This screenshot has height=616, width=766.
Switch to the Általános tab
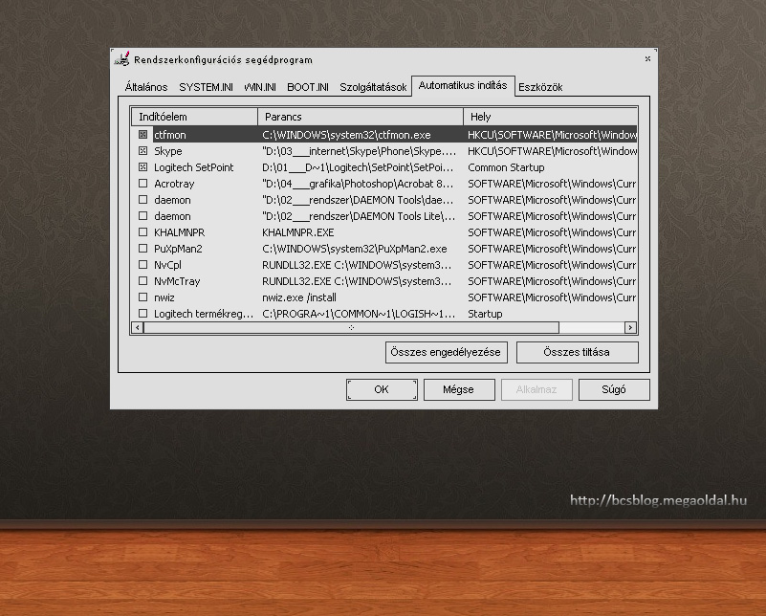pyautogui.click(x=146, y=87)
